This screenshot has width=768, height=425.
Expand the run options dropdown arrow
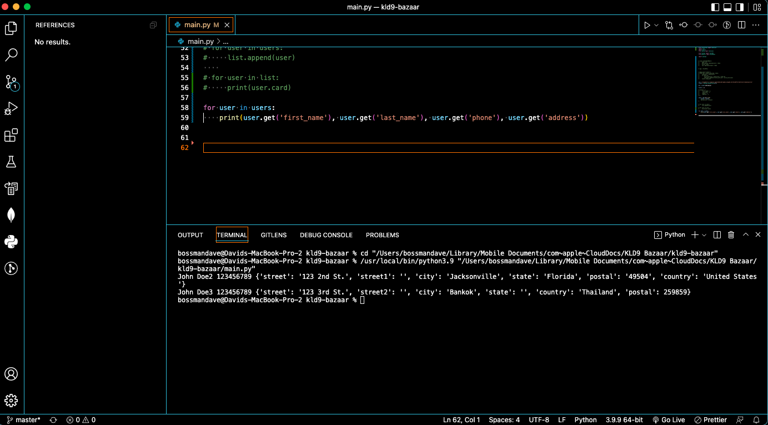tap(656, 25)
